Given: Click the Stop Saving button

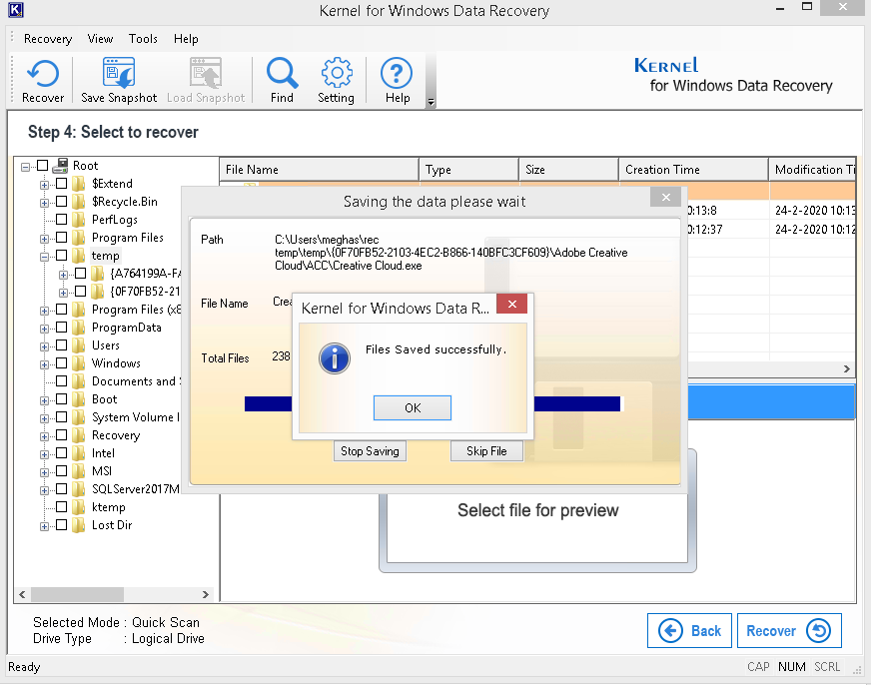Looking at the screenshot, I should (370, 451).
